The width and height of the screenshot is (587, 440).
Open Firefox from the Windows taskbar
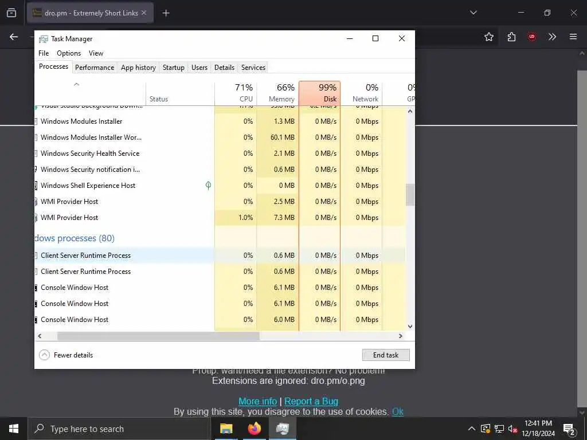(x=254, y=429)
